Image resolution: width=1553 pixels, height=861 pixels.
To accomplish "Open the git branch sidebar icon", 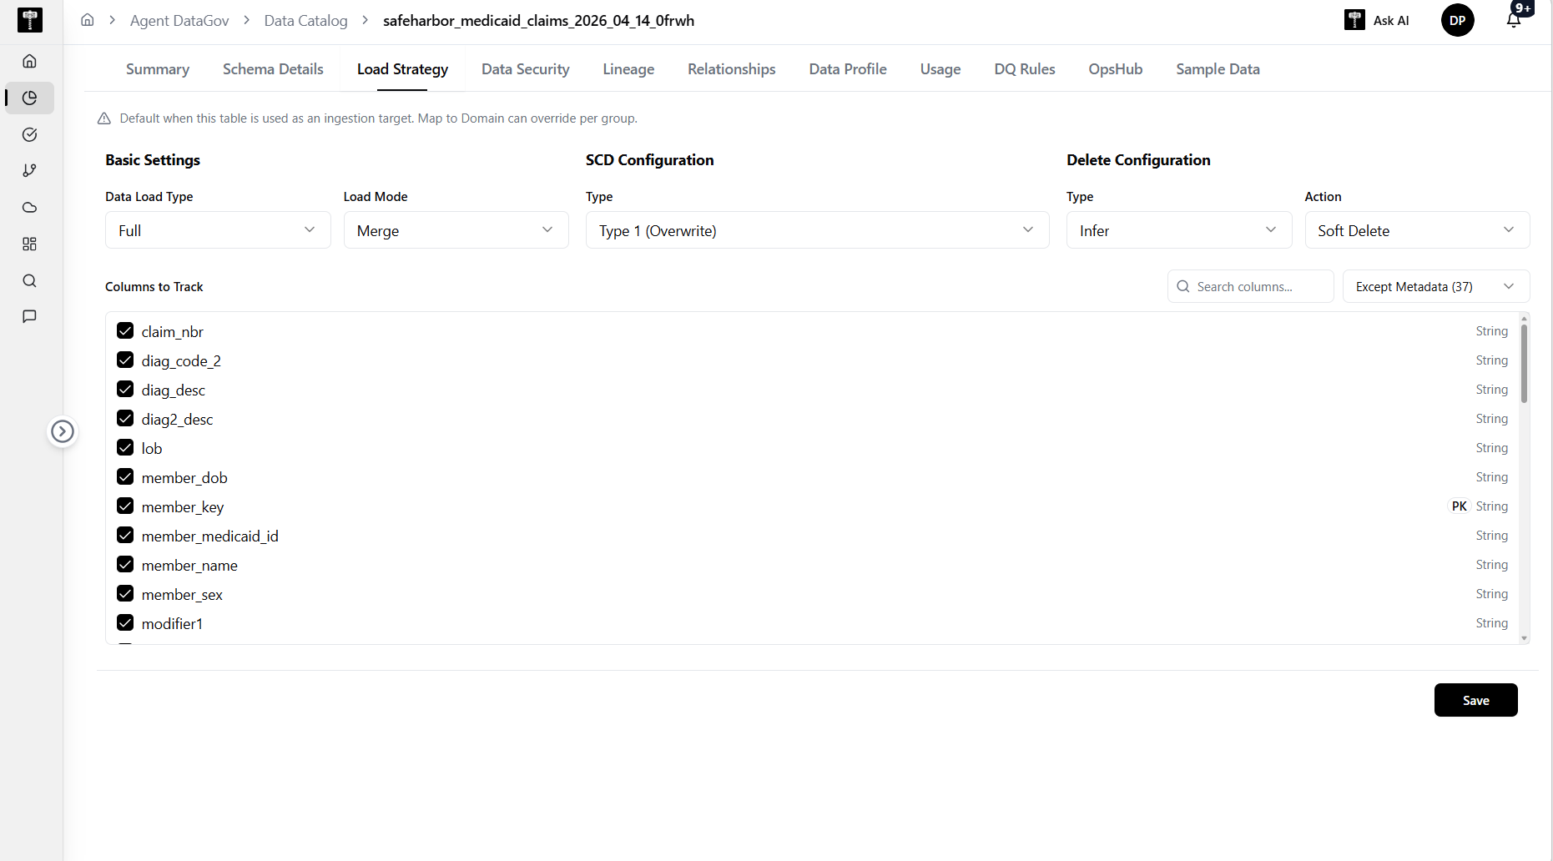I will (29, 171).
